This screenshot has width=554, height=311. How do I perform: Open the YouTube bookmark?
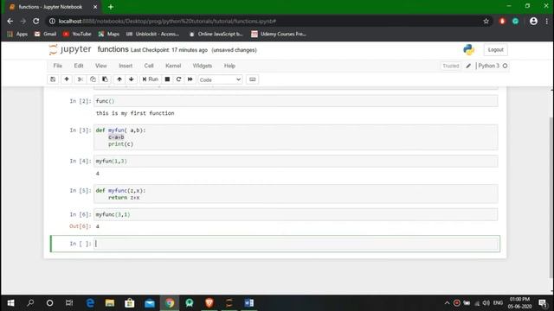click(77, 34)
